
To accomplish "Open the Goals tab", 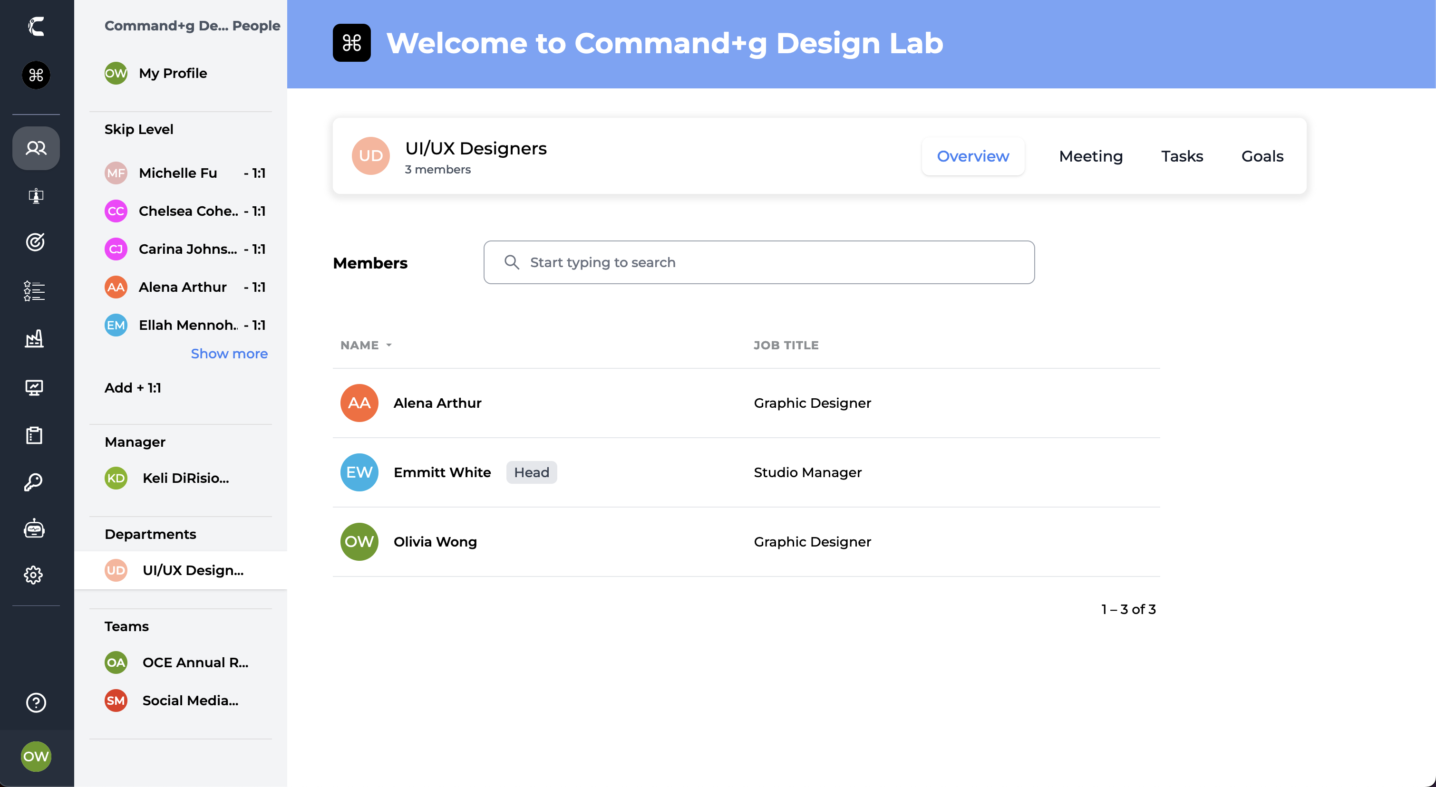I will click(1262, 156).
